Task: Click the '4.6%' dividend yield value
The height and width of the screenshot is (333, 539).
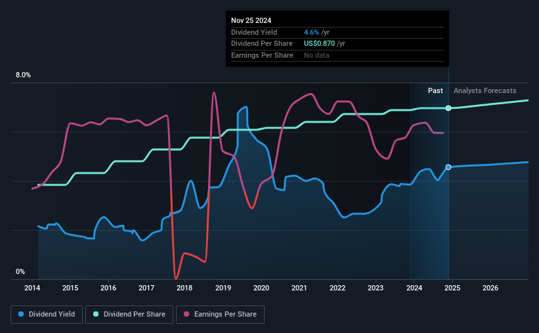Action: click(x=311, y=32)
